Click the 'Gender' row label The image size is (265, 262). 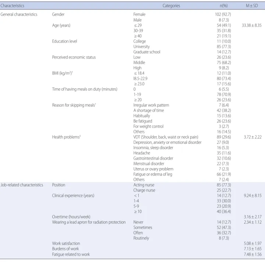click(x=58, y=14)
